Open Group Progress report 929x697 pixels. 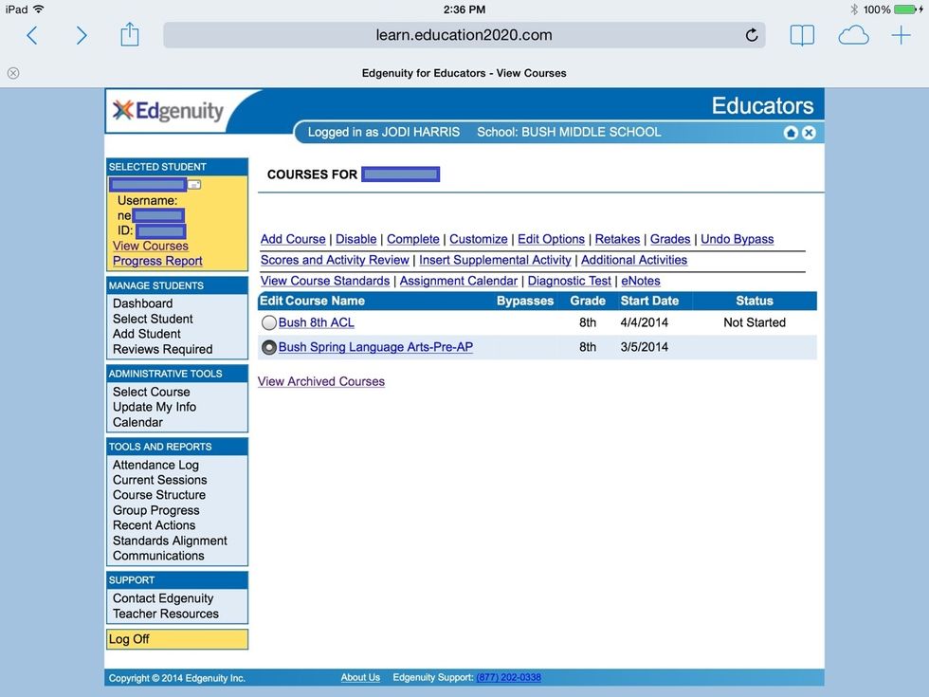click(x=155, y=510)
